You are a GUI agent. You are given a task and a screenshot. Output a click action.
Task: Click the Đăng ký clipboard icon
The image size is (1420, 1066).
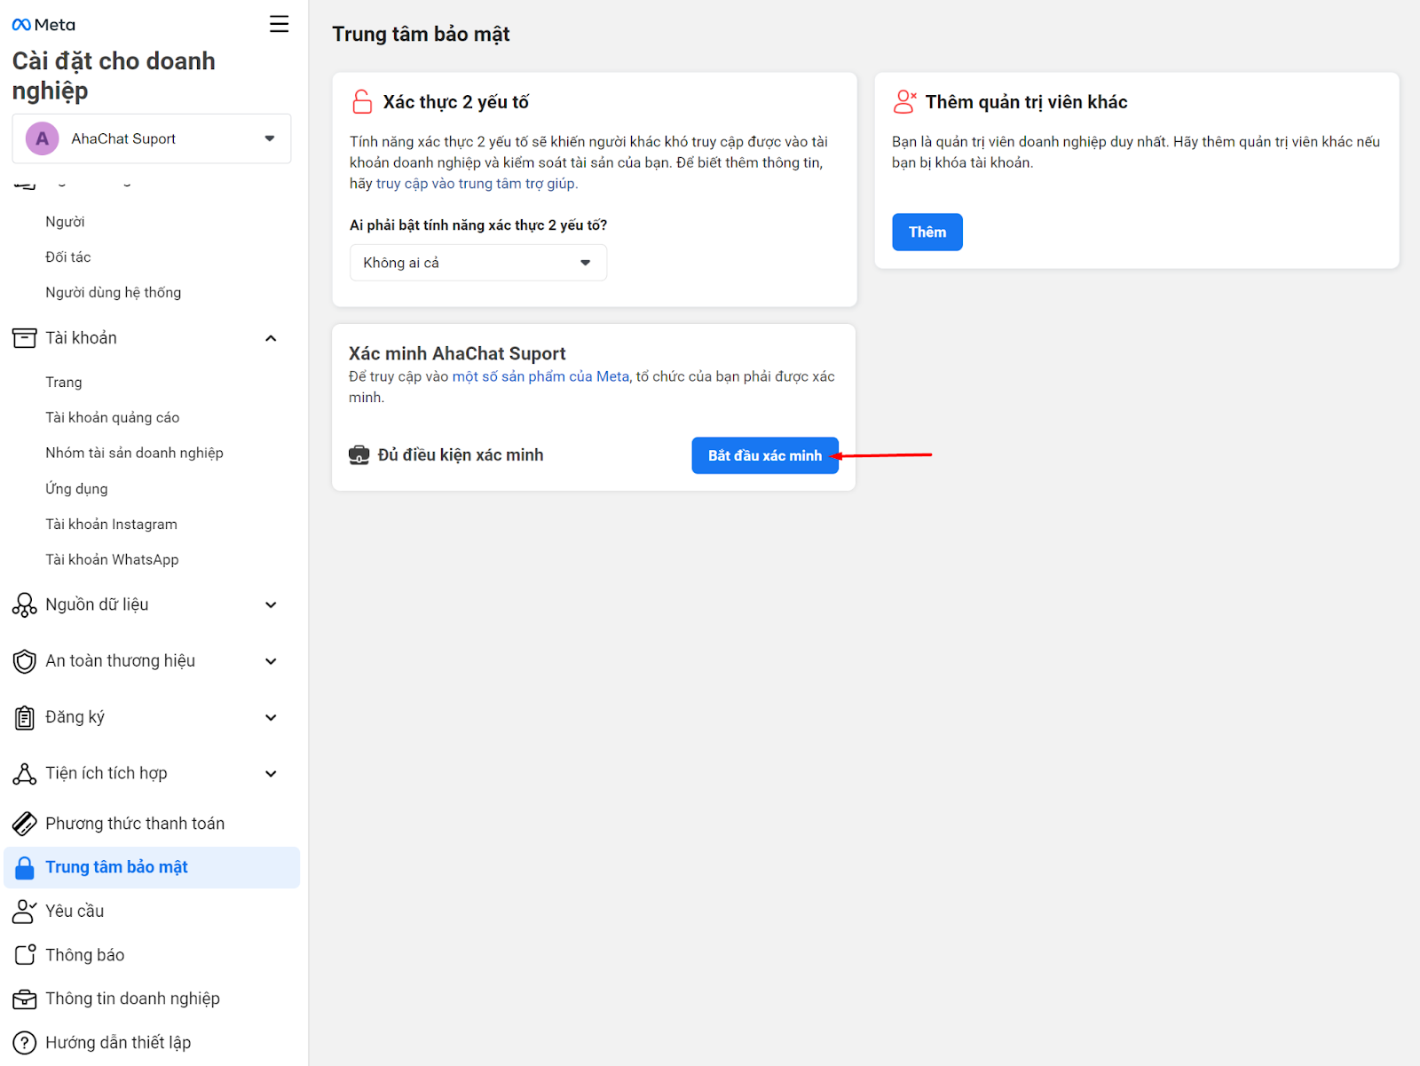(25, 717)
